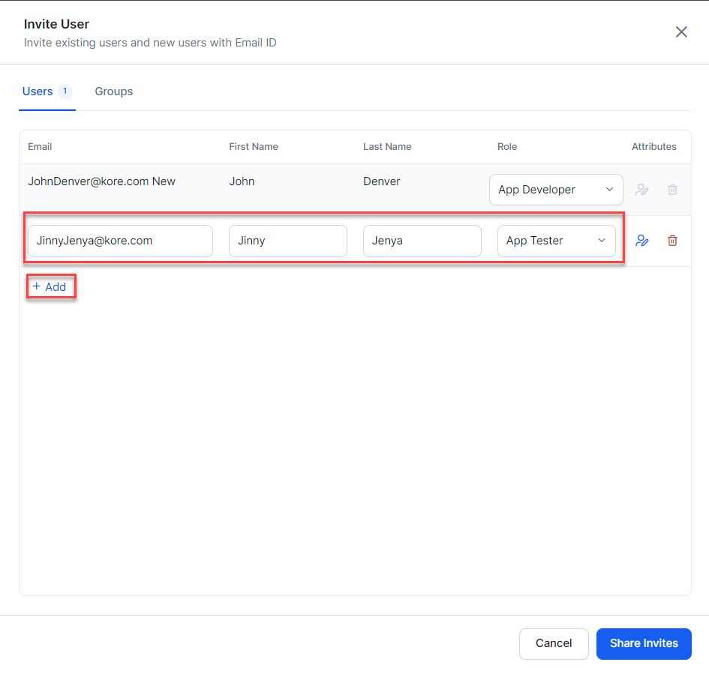The width and height of the screenshot is (709, 677).
Task: Focus the JinnyJenya@kore.com email field
Action: click(120, 241)
